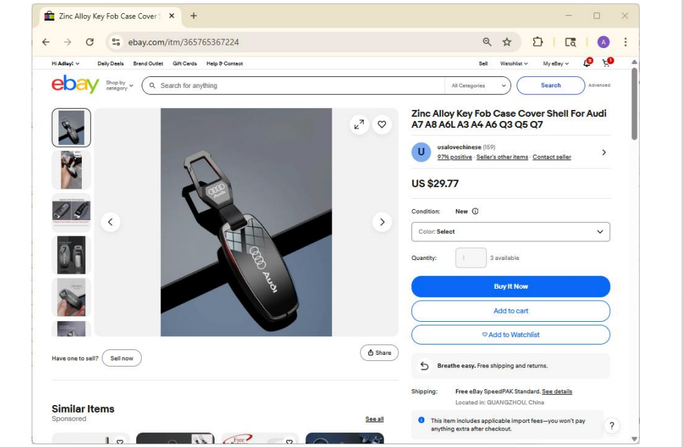Go back with browser back arrow
This screenshot has height=447, width=683.
[45, 42]
